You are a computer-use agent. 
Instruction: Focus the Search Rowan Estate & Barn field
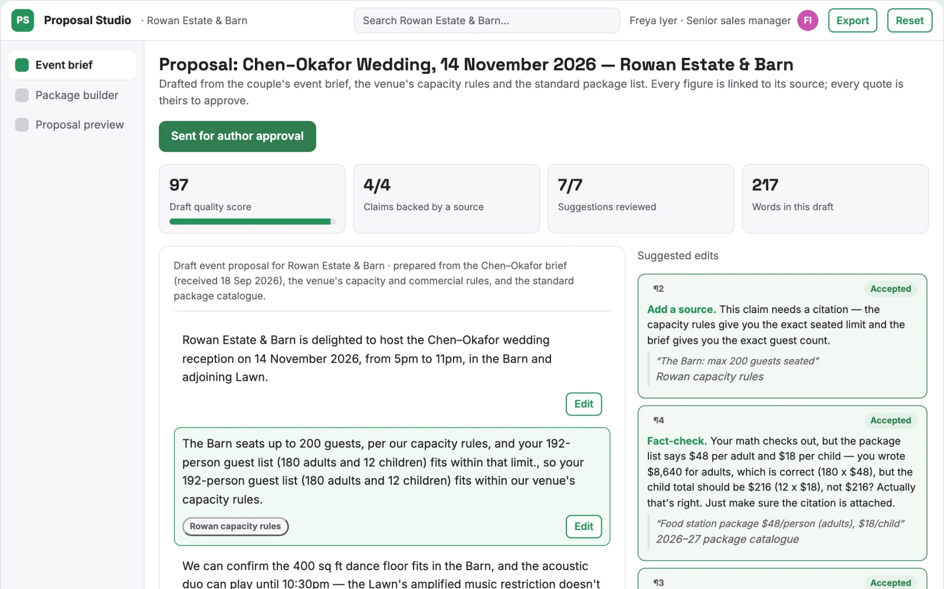click(x=487, y=20)
